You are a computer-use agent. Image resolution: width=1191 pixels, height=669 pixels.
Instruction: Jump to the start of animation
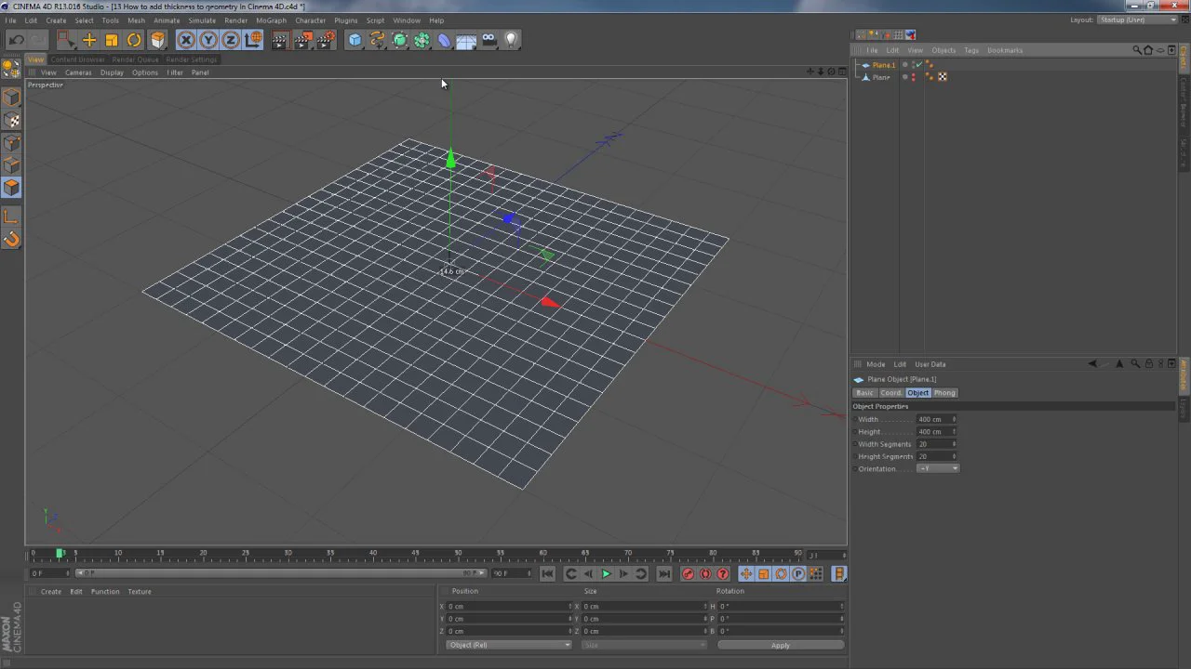[x=547, y=574]
